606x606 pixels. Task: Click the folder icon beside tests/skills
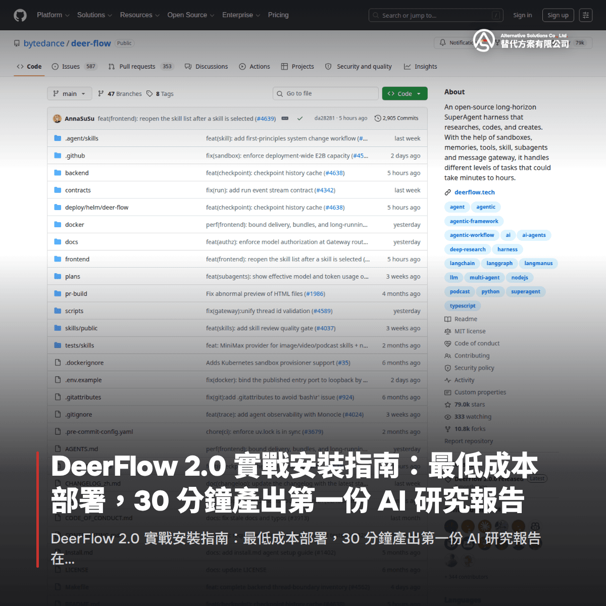(58, 345)
